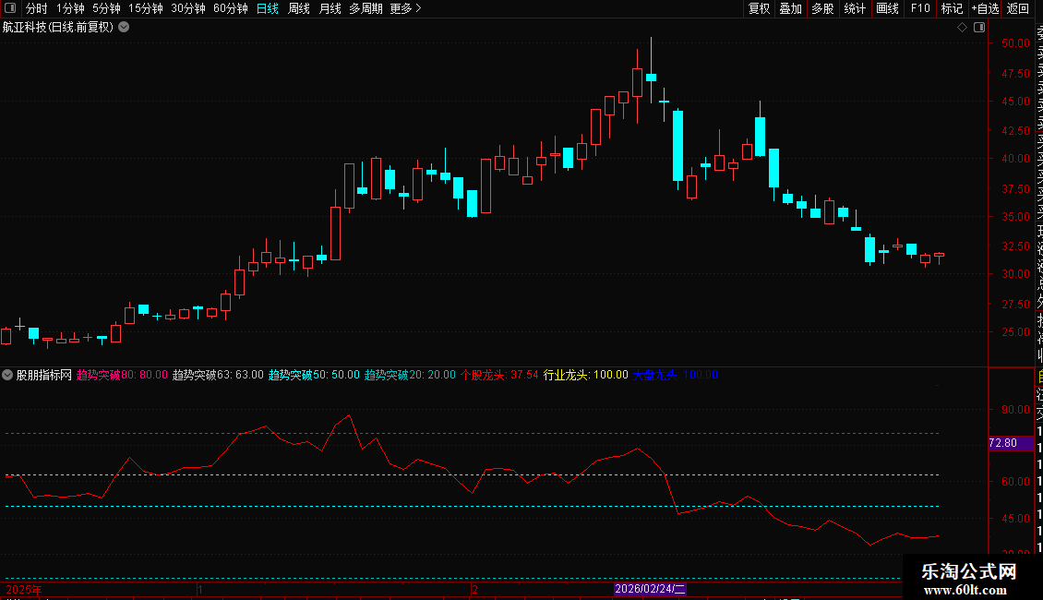Viewport: 1043px width, 600px height.
Task: Click the 50.00 price axis label
Action: (x=1015, y=43)
